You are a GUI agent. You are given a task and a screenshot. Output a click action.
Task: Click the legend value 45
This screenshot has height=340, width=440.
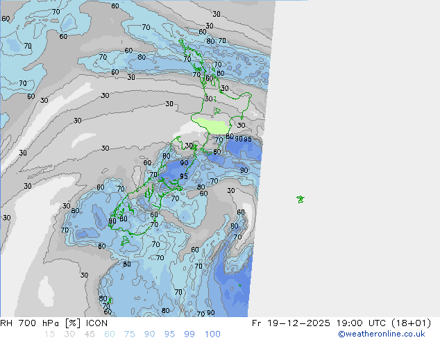tap(90, 334)
